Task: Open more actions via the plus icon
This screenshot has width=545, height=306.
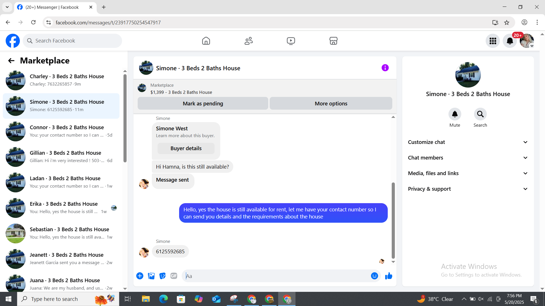Action: [140, 276]
